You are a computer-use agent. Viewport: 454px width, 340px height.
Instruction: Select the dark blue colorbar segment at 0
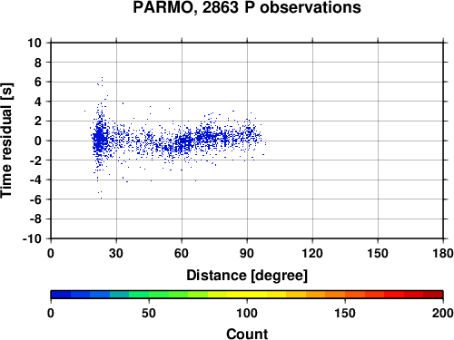pos(61,295)
